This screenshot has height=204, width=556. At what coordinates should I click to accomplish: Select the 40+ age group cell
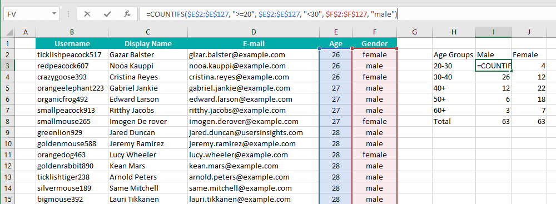pyautogui.click(x=454, y=88)
